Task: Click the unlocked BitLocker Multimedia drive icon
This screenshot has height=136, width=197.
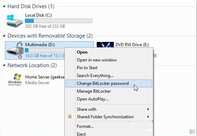Action: point(15,50)
